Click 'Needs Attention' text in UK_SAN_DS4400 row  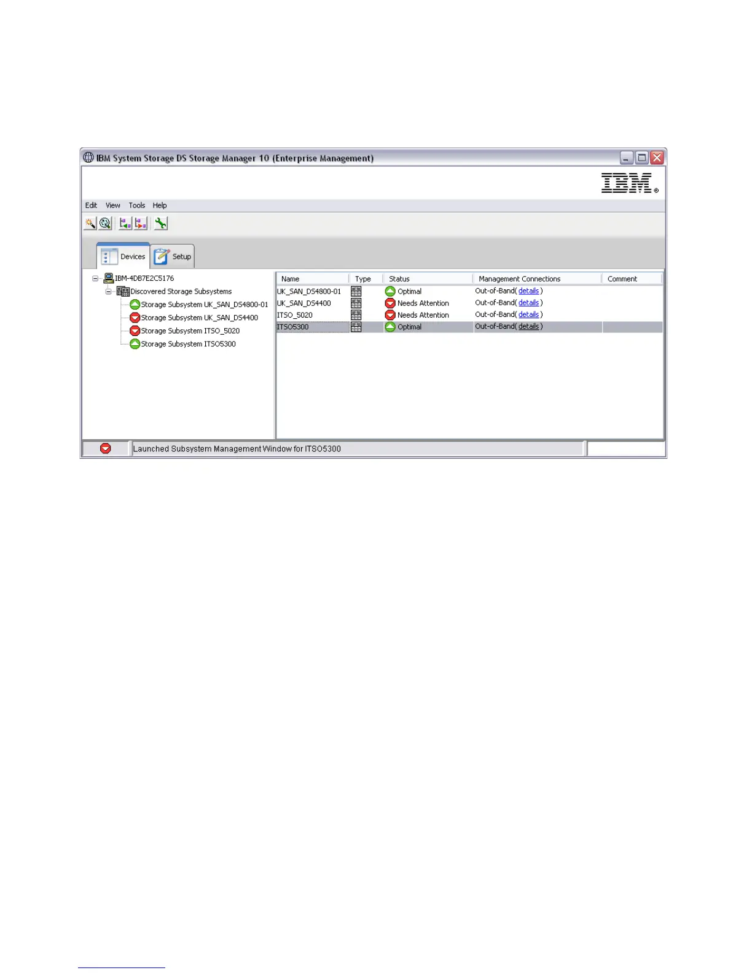(x=423, y=303)
